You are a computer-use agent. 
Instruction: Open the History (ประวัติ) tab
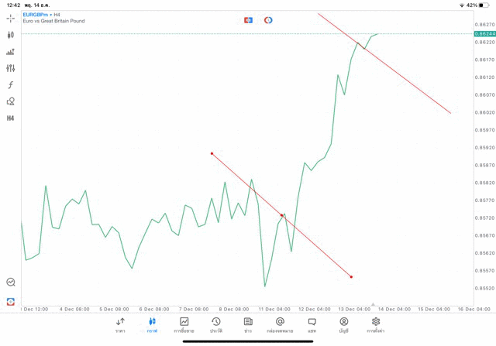[x=215, y=325]
